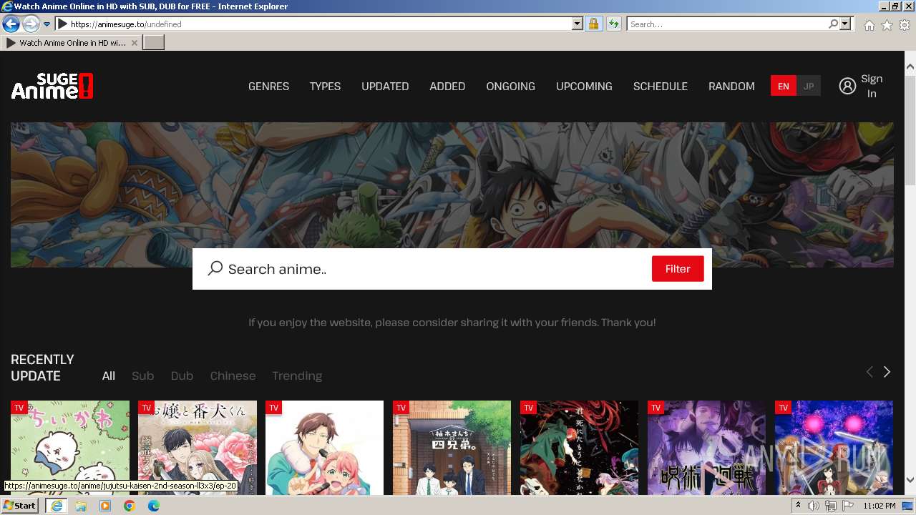
Task: Click the magnifier search icon in toolbar
Action: (833, 24)
